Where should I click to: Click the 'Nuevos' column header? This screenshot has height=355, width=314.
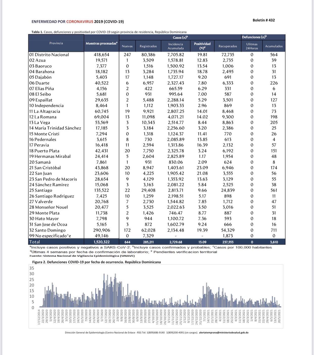(x=127, y=46)
